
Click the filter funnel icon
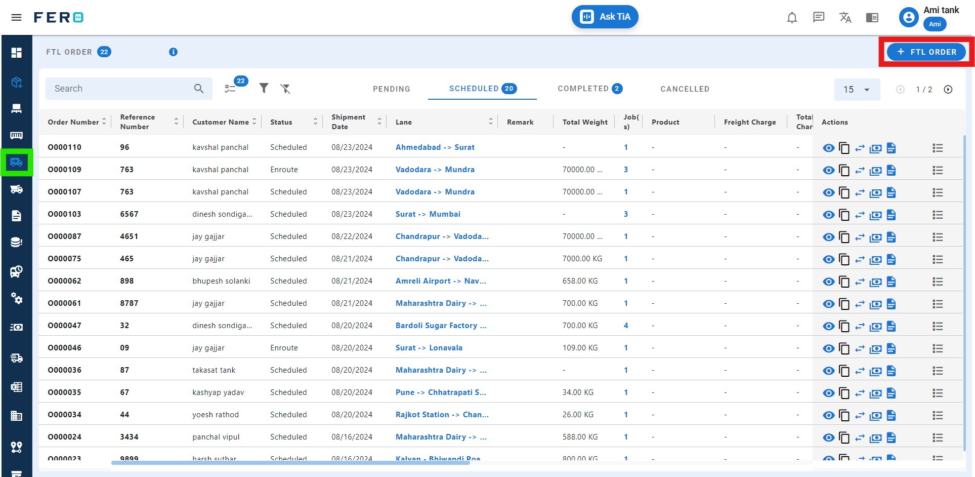click(x=264, y=89)
